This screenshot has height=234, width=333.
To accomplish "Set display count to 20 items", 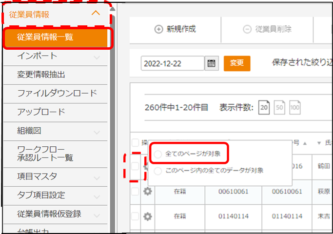I will tap(264, 107).
